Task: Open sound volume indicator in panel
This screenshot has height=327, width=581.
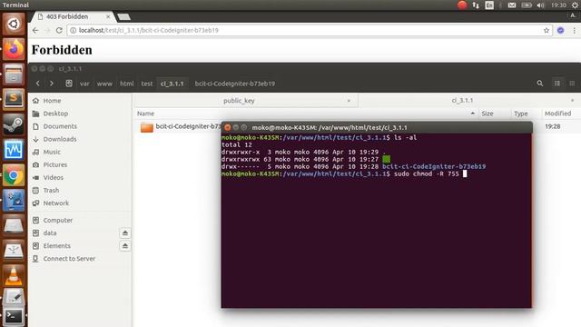Action: pos(541,5)
